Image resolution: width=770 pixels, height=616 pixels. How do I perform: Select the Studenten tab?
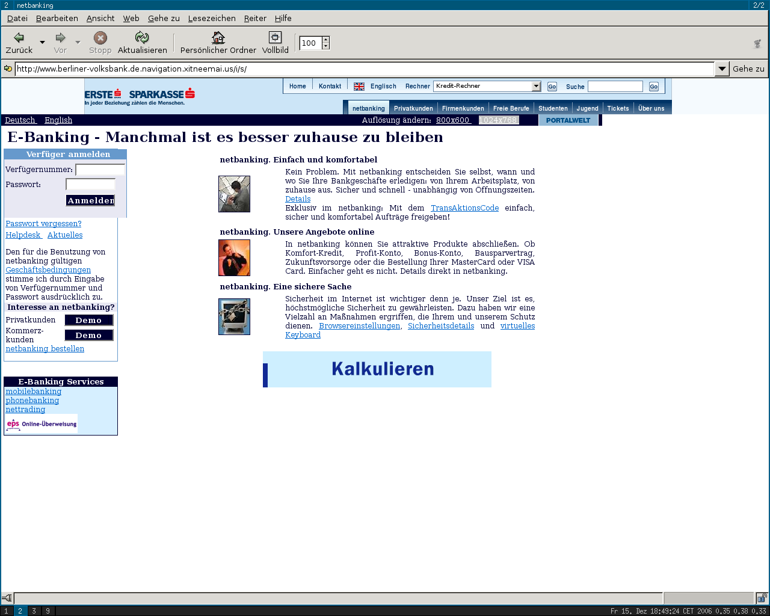(553, 108)
